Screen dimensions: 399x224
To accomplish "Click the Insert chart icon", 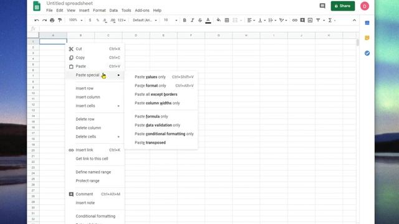I will (310, 21).
